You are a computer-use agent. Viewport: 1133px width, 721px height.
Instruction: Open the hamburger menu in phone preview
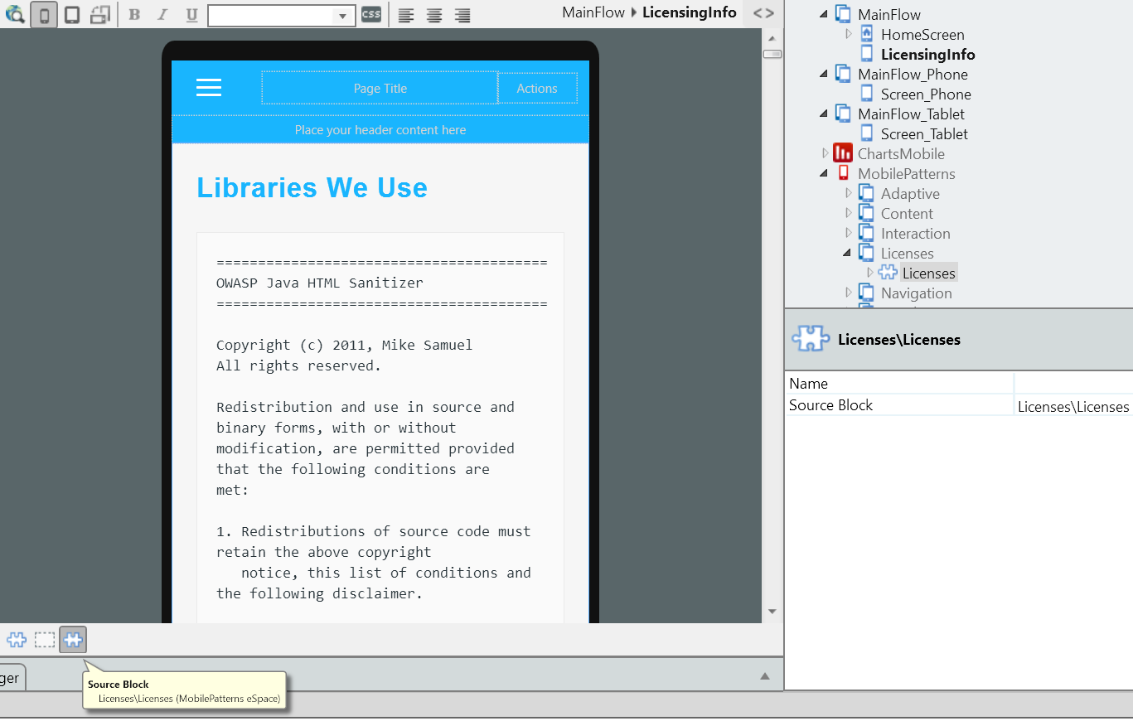coord(209,88)
